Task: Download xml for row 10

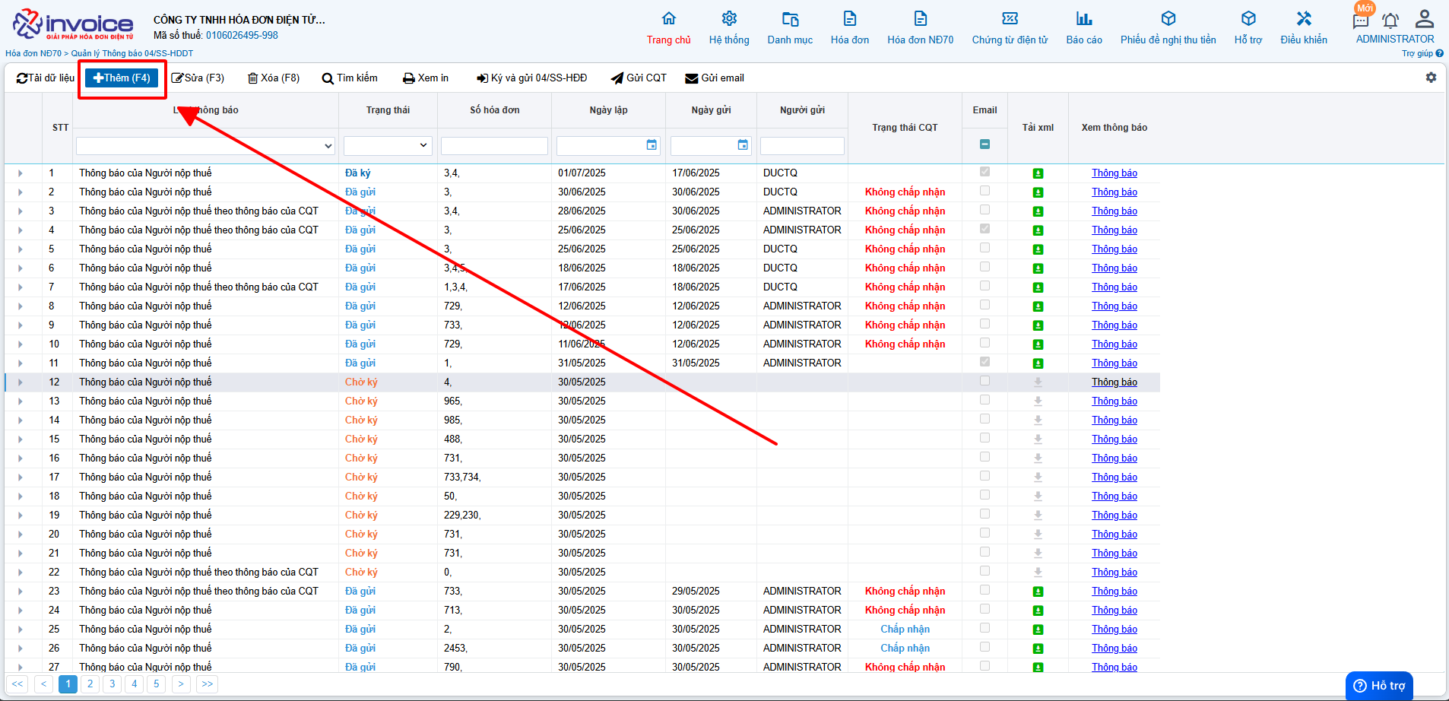Action: [x=1038, y=344]
